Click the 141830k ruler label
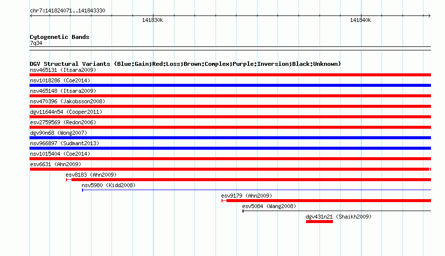445x256 pixels. click(x=152, y=20)
